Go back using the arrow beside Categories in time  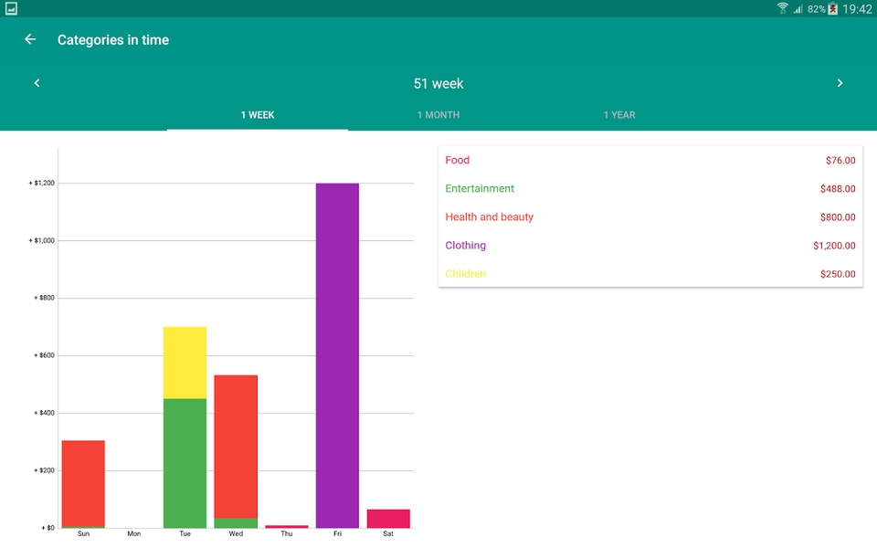tap(30, 39)
